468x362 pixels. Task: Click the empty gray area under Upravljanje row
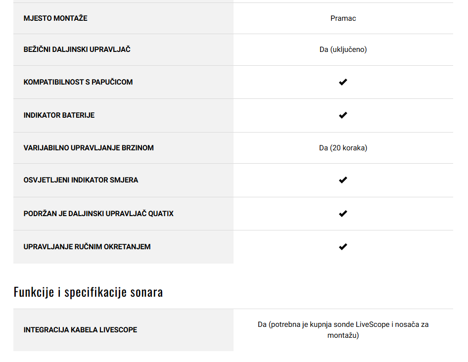coord(123,258)
